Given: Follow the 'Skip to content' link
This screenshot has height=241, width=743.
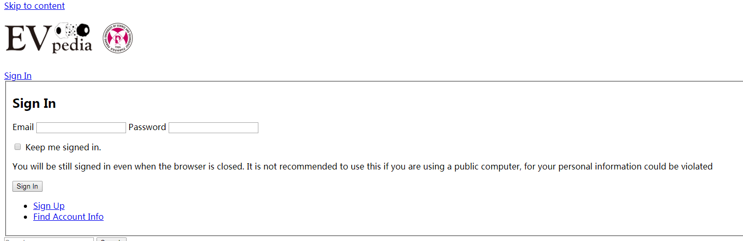Looking at the screenshot, I should click(35, 6).
